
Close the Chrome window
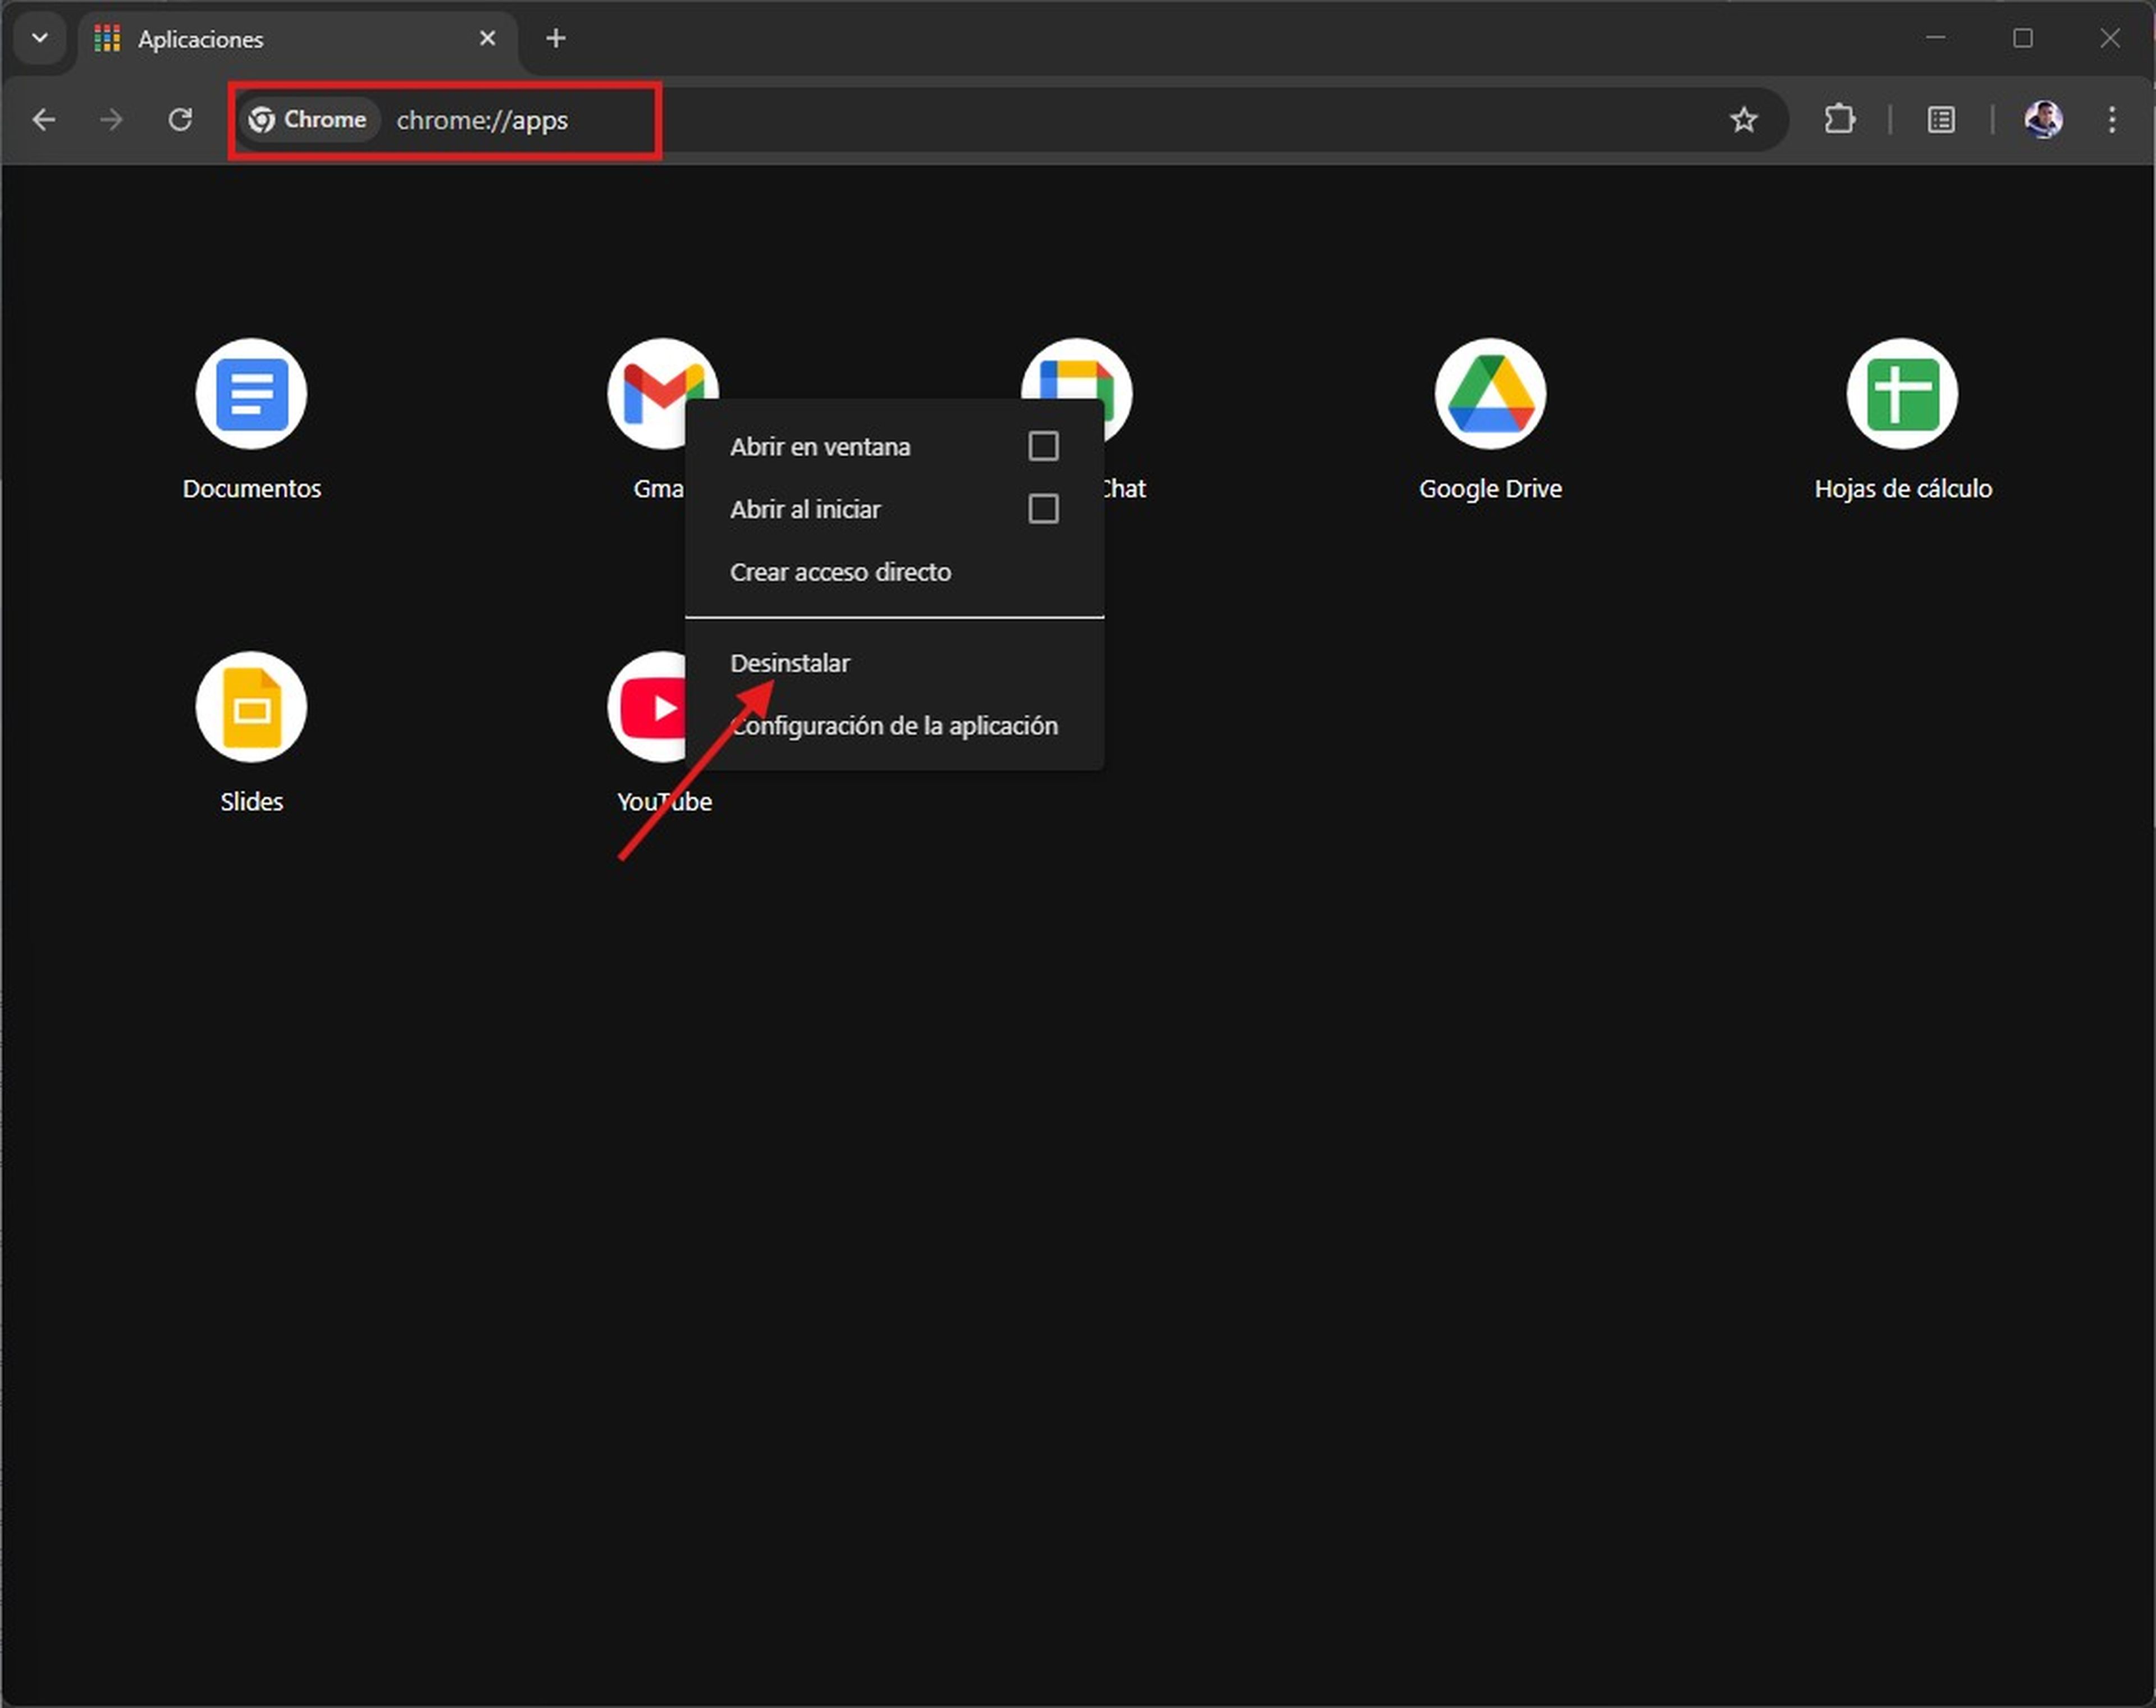(2109, 38)
